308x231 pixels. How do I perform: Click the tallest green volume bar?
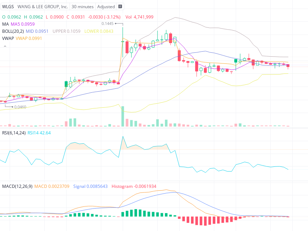123,116
